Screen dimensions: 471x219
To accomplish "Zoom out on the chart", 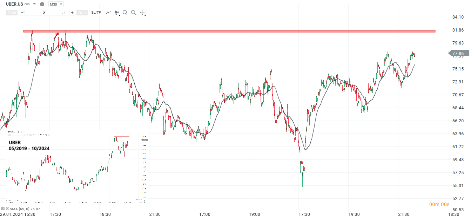I will (x=125, y=12).
